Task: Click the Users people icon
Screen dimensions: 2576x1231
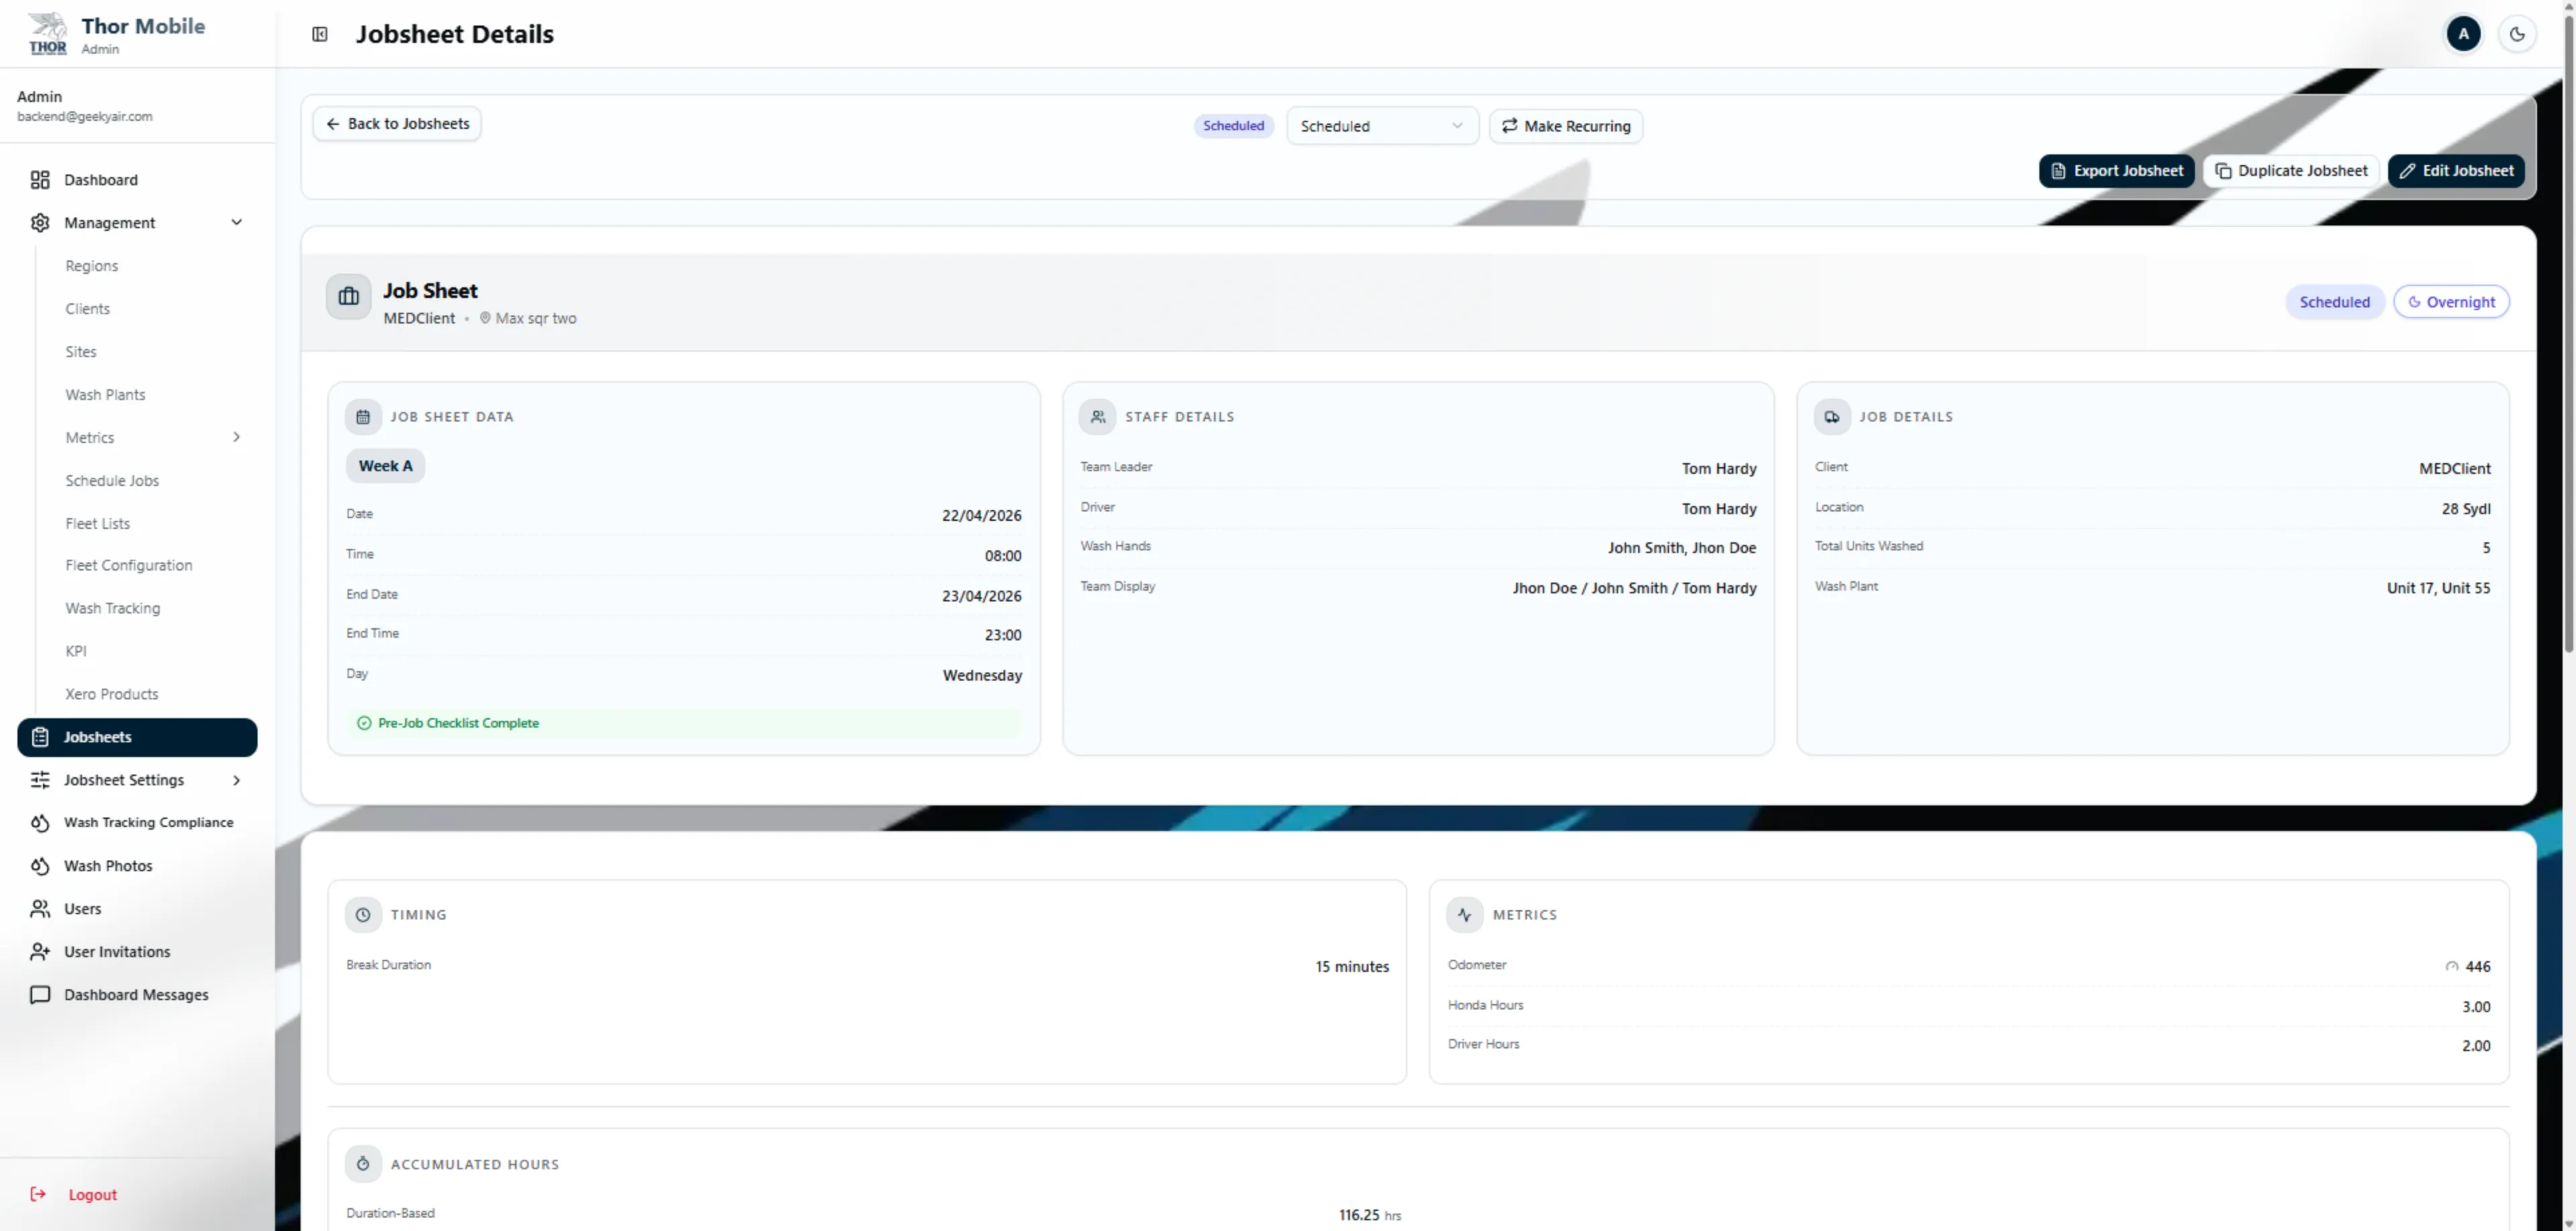Action: click(x=40, y=909)
